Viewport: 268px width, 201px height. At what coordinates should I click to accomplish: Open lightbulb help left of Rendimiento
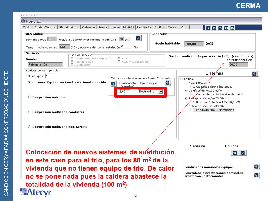click(x=113, y=83)
